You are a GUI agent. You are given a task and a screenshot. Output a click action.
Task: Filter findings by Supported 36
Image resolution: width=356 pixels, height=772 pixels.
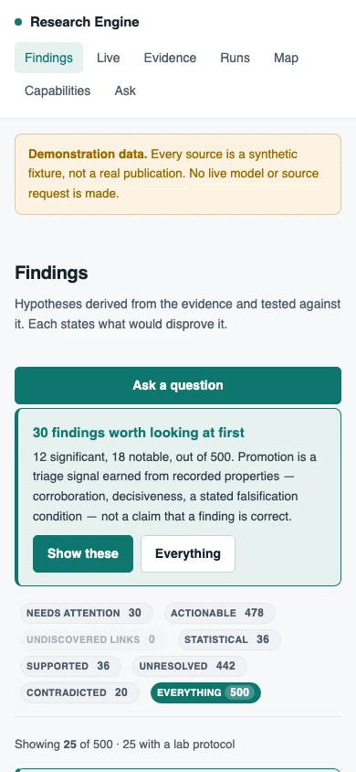tap(70, 666)
